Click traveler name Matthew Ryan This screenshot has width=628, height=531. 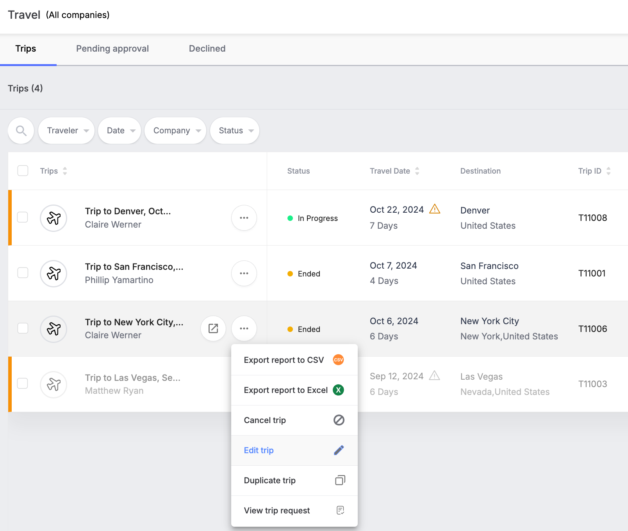coord(114,391)
